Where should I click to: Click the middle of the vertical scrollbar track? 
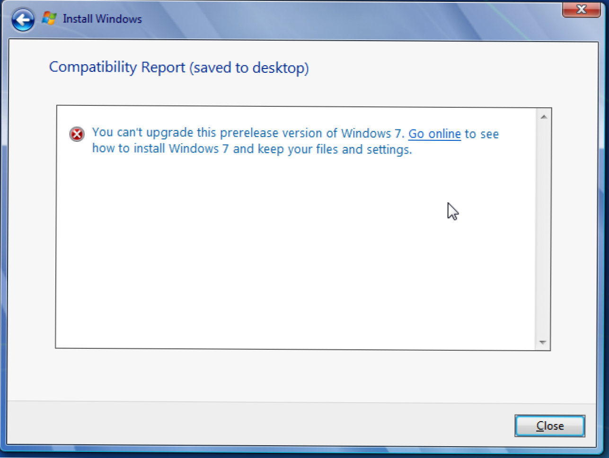pos(543,229)
